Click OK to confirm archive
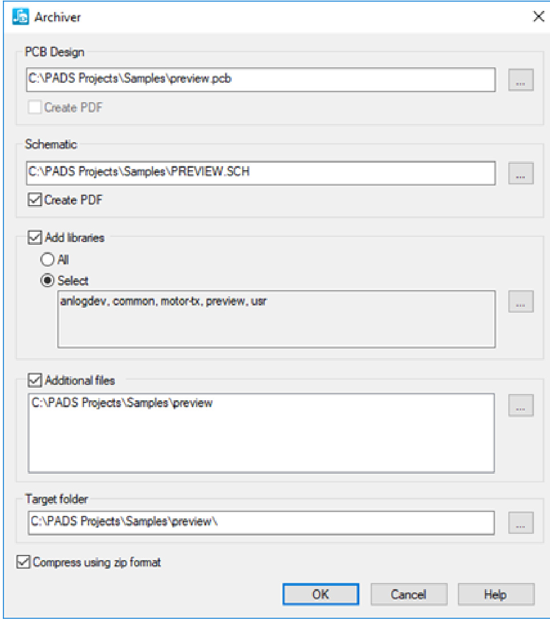550x620 pixels. 320,594
